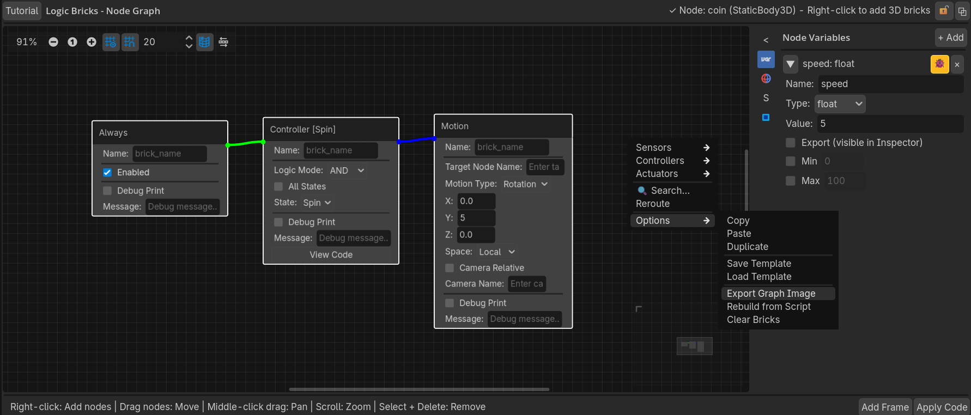
Task: Toggle Enabled checkbox in Always node
Action: [107, 172]
